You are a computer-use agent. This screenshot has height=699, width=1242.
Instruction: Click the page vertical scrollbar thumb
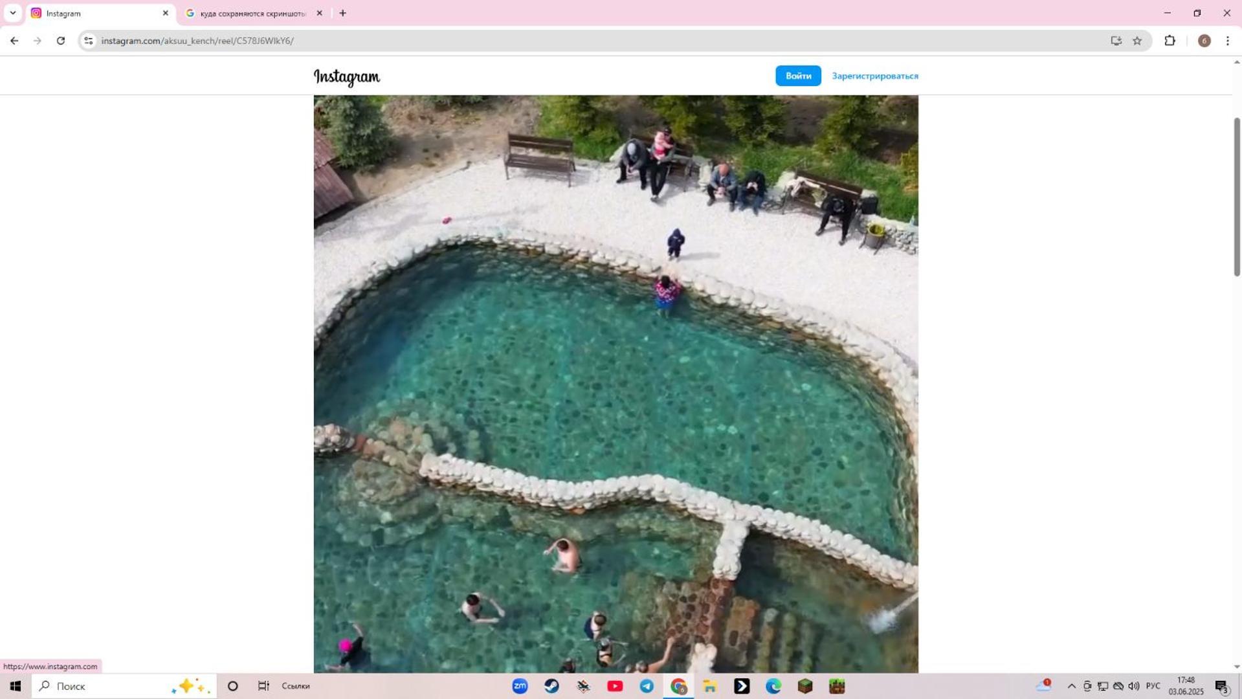(x=1236, y=197)
